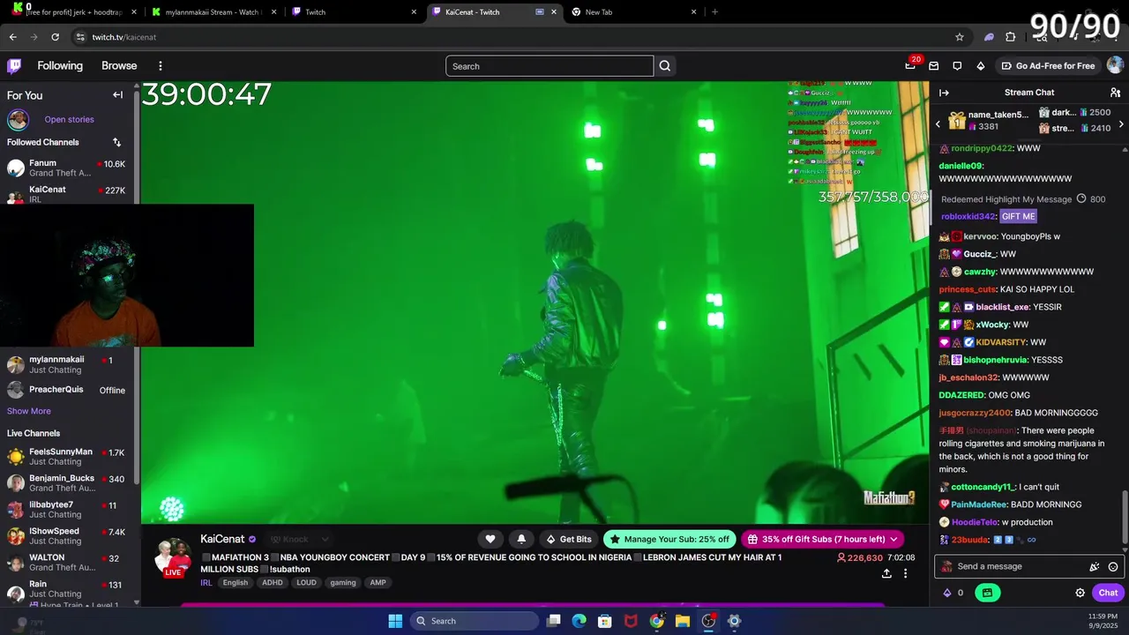Click Show More under followed channels
The height and width of the screenshot is (635, 1129).
pos(29,411)
